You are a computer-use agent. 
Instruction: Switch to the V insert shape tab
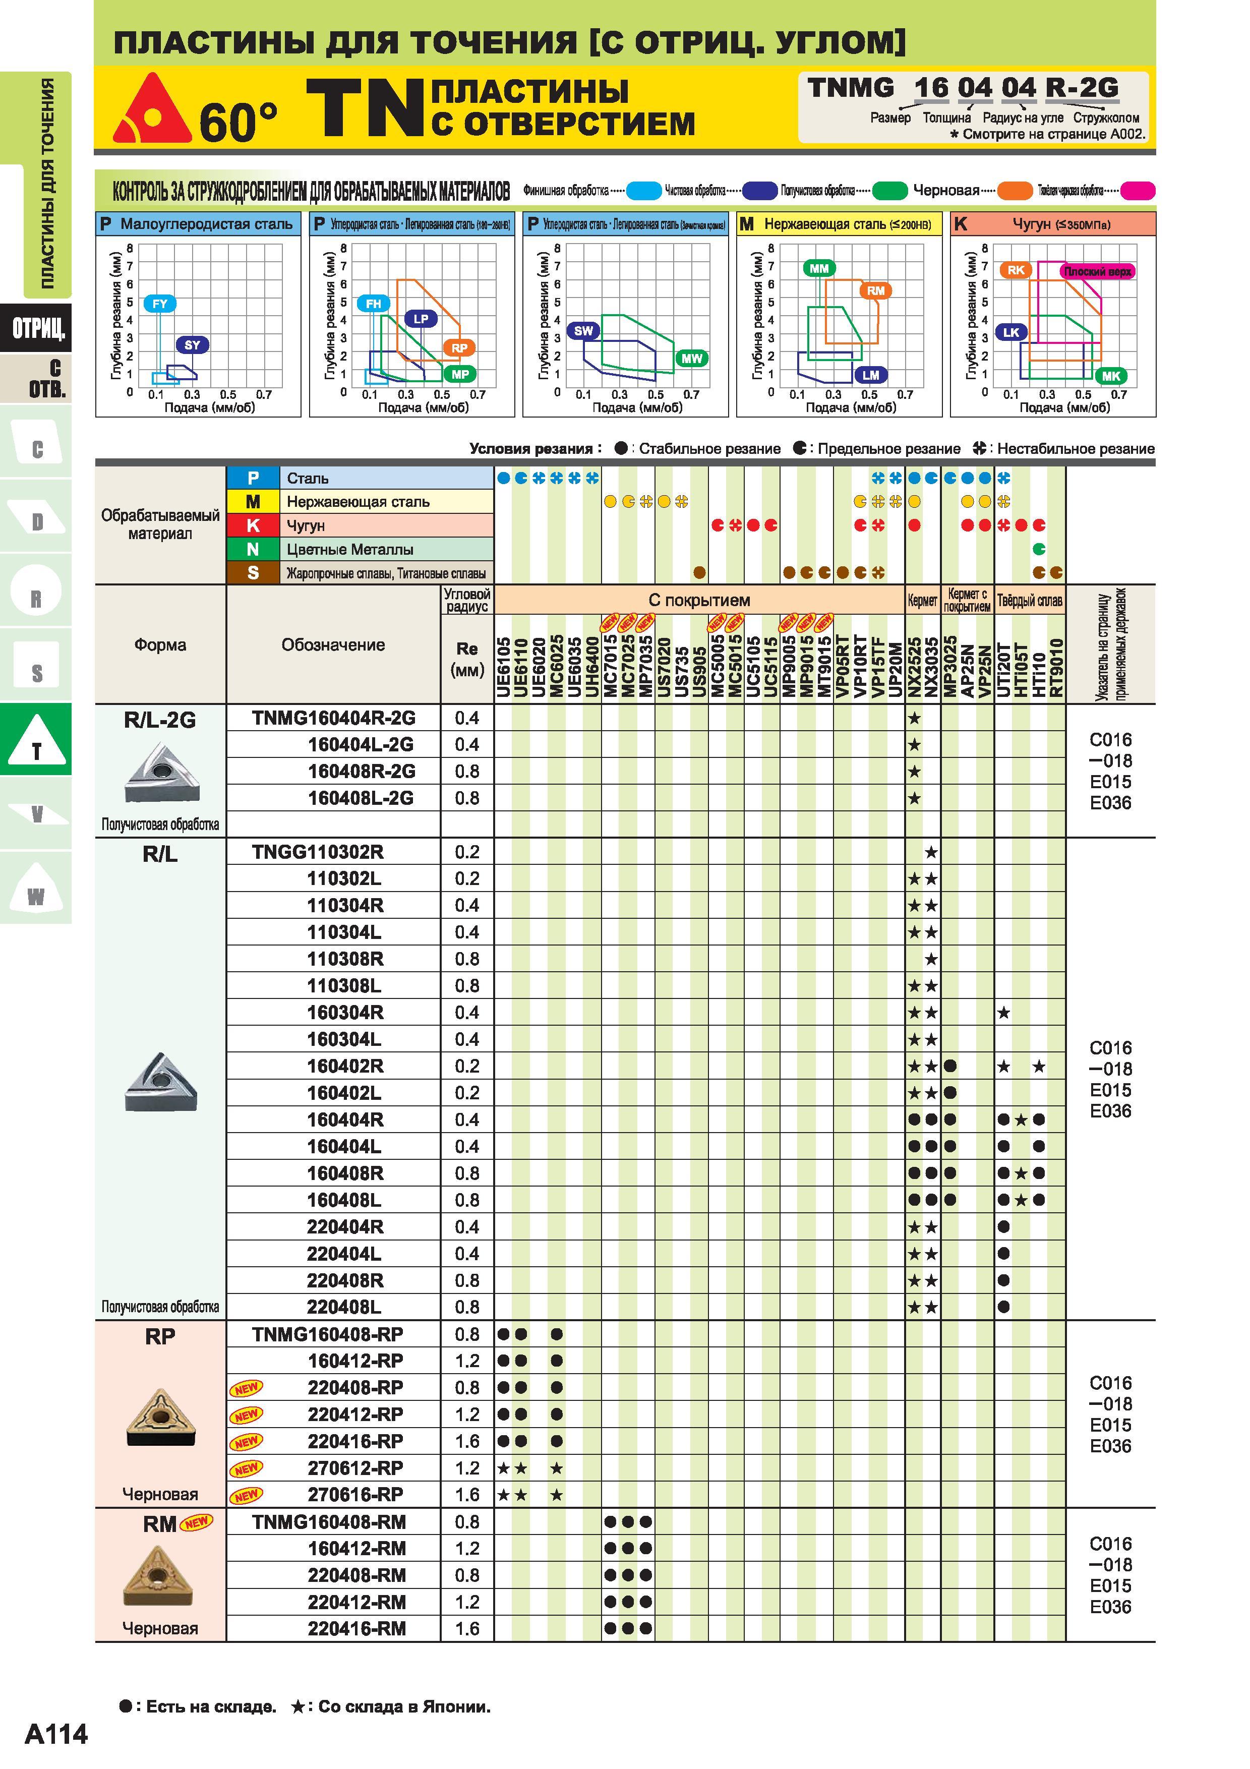[35, 813]
